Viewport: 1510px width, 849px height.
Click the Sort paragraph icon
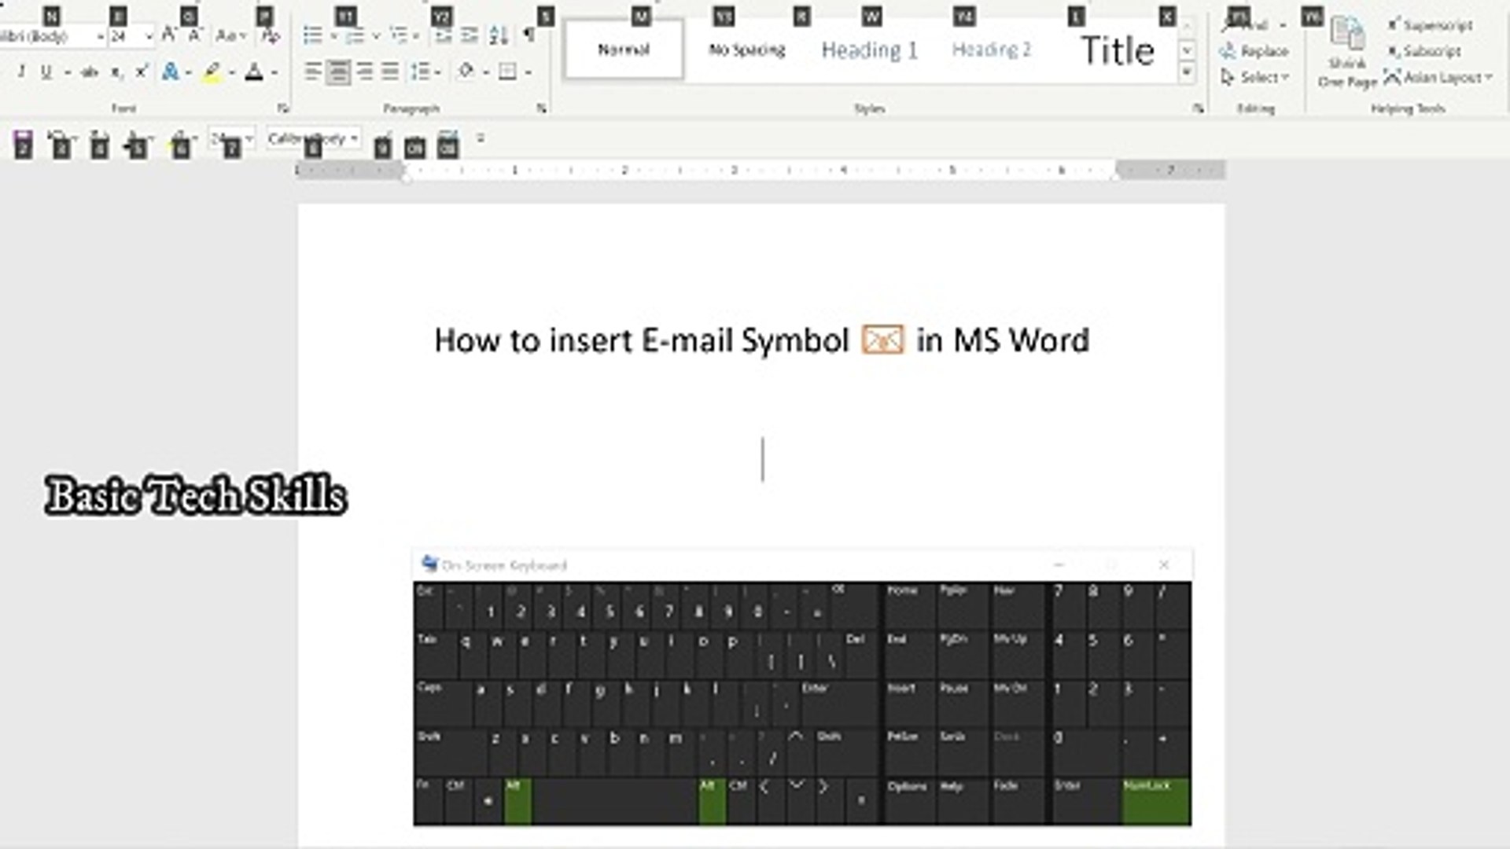coord(498,35)
